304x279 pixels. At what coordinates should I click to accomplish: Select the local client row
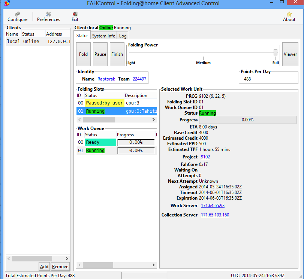coord(38,42)
